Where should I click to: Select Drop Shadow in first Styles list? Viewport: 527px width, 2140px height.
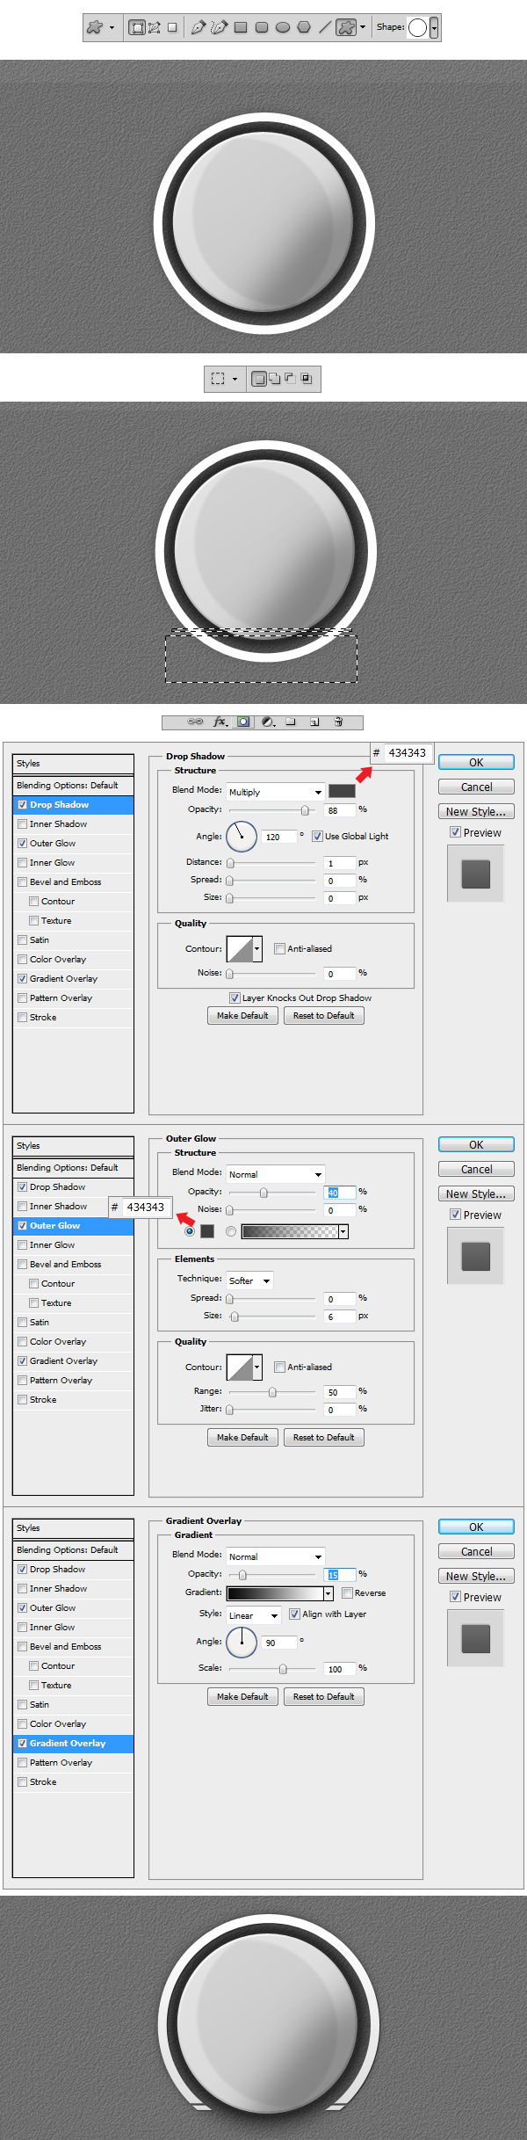(73, 804)
